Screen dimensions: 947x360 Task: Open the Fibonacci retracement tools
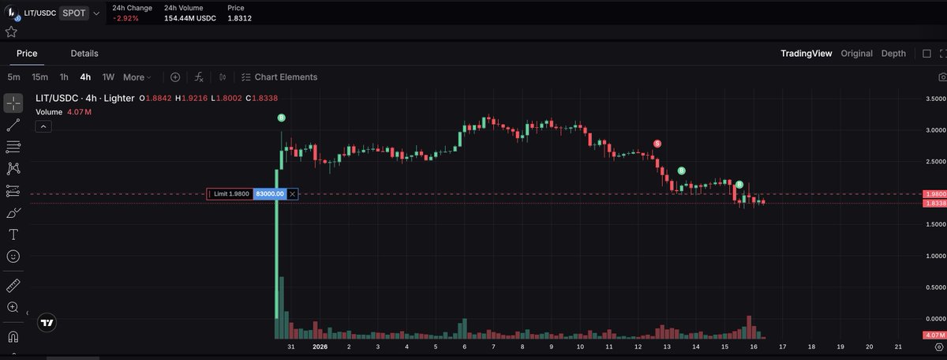tap(13, 147)
